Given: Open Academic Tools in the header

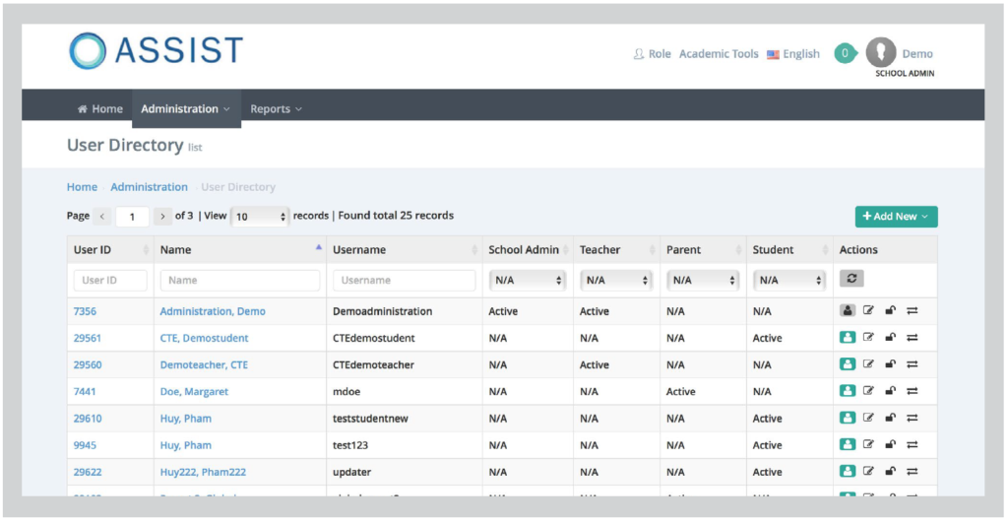Looking at the screenshot, I should 719,54.
